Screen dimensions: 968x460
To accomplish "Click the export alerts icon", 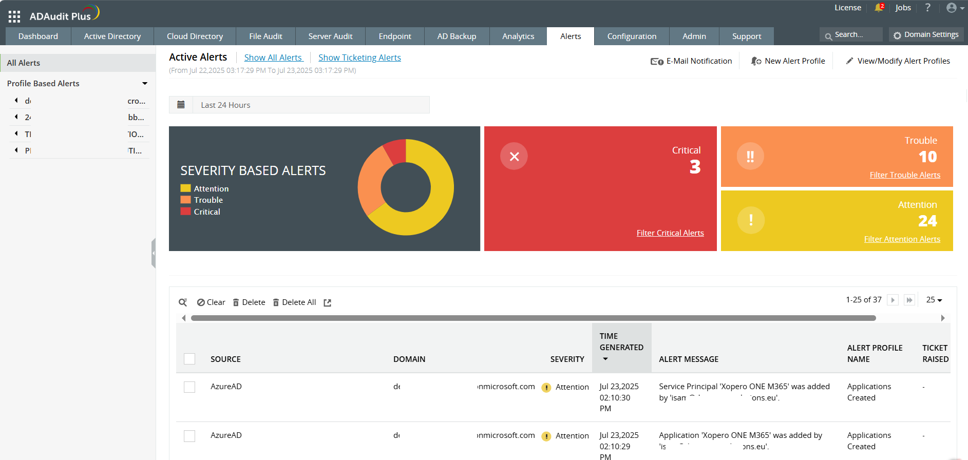I will pyautogui.click(x=328, y=303).
